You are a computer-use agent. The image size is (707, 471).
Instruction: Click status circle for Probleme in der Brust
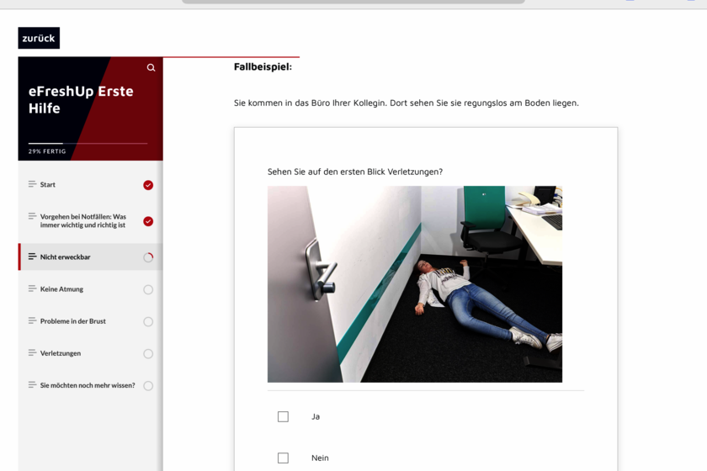point(148,321)
